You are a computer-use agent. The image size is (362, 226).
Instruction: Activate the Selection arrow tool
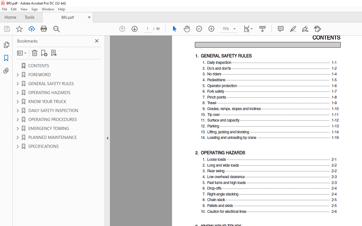click(x=174, y=29)
